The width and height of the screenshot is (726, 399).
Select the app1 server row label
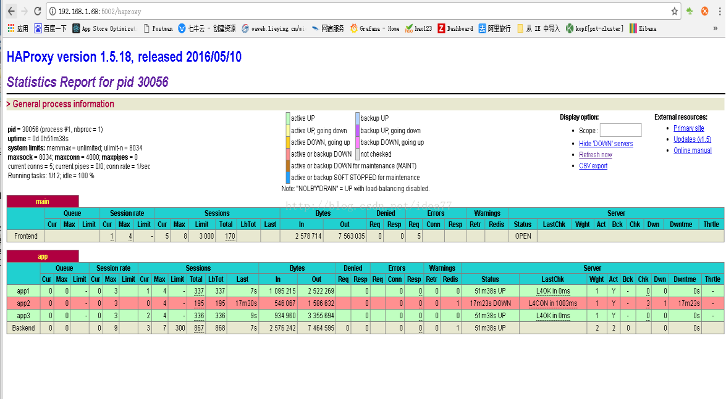[23, 291]
